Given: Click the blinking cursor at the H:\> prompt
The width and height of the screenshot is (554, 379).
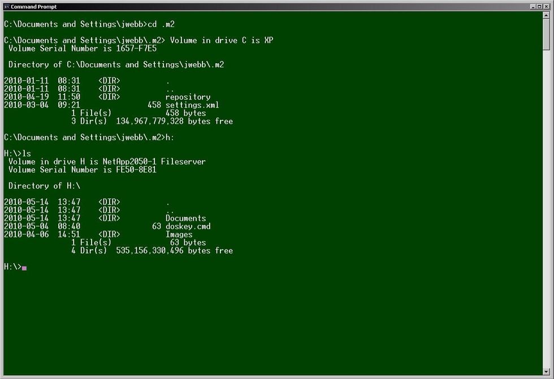Looking at the screenshot, I should tap(23, 268).
